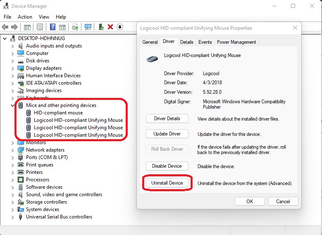Click the blue question mark Help icon

[53, 27]
